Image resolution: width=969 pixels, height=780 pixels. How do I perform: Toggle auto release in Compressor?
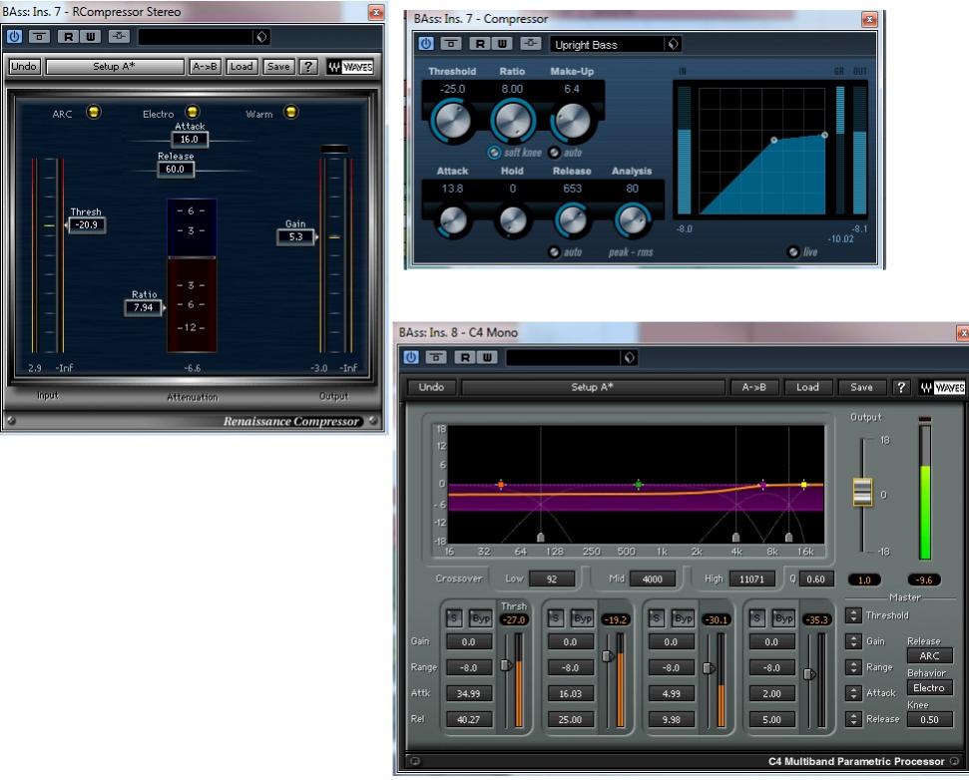[554, 251]
